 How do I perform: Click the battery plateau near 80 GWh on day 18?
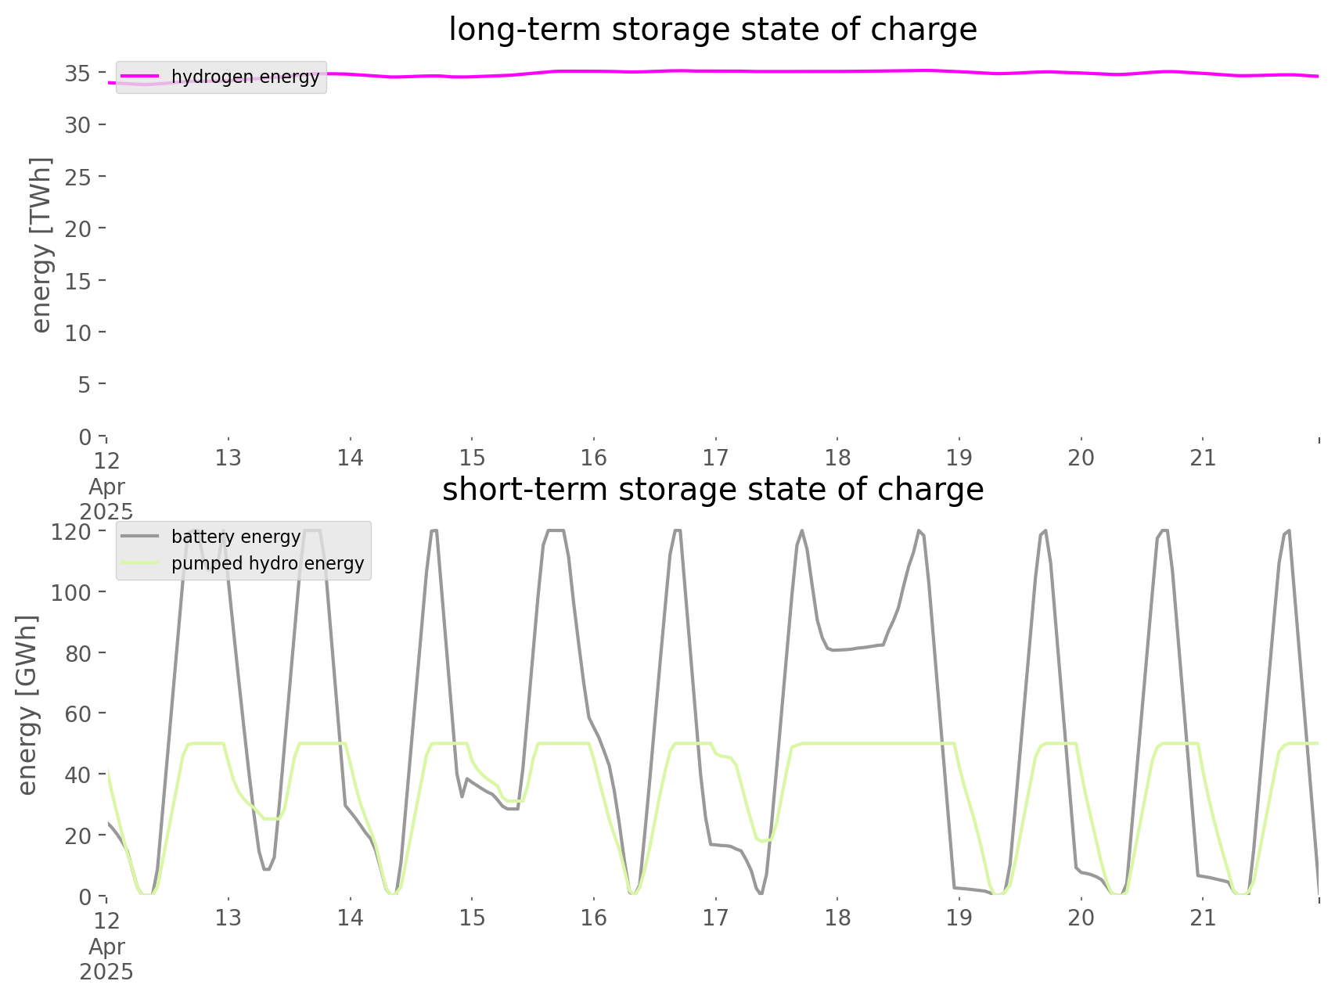tap(855, 649)
